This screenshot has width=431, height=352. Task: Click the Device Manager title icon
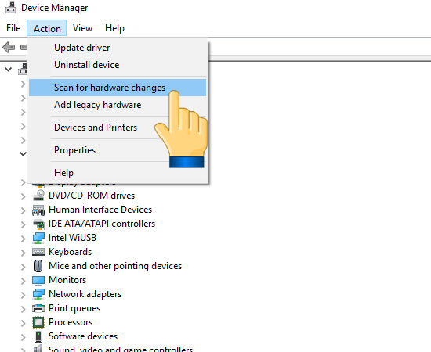pos(11,7)
